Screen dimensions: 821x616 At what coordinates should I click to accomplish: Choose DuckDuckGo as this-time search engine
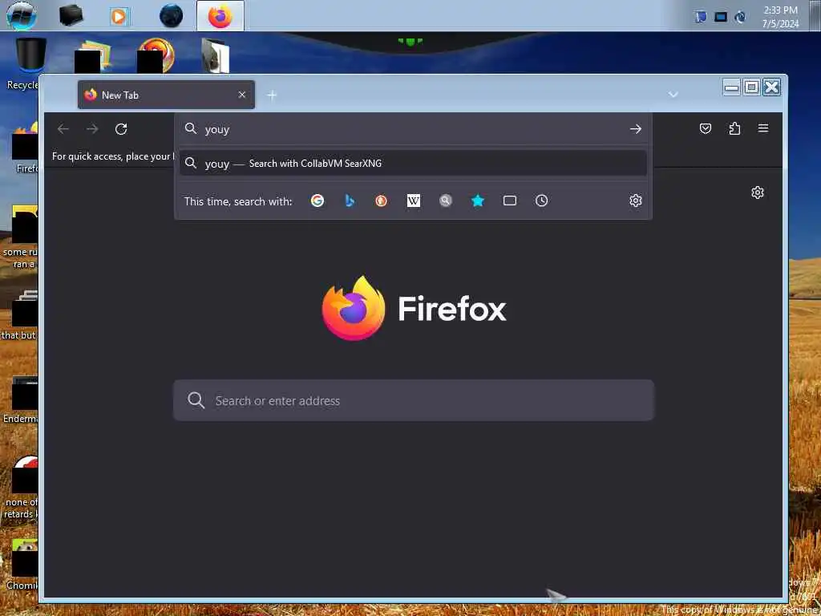click(381, 201)
